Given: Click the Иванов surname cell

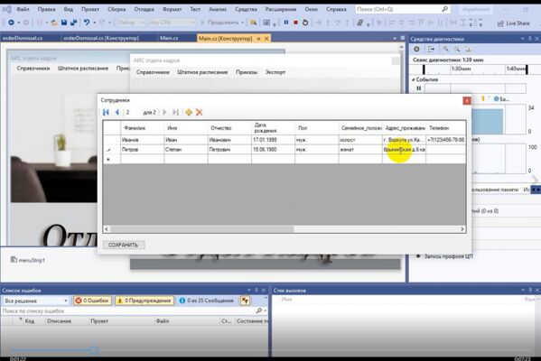Looking at the screenshot, I should click(x=142, y=140).
